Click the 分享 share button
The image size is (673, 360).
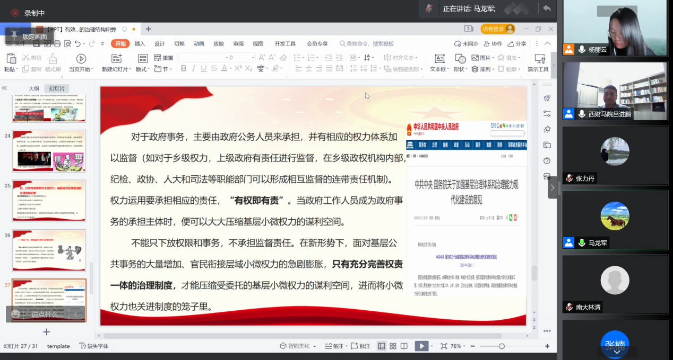pos(516,44)
